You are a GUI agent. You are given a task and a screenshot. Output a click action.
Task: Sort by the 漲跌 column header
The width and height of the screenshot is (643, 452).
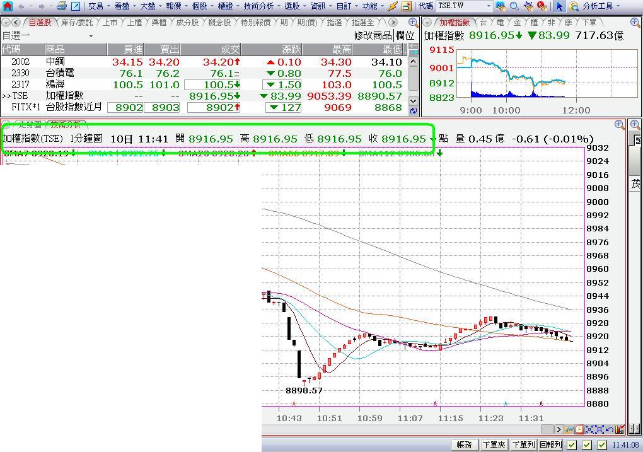tap(272, 50)
